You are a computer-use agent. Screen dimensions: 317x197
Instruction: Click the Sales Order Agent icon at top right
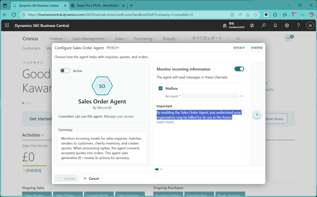[289, 38]
